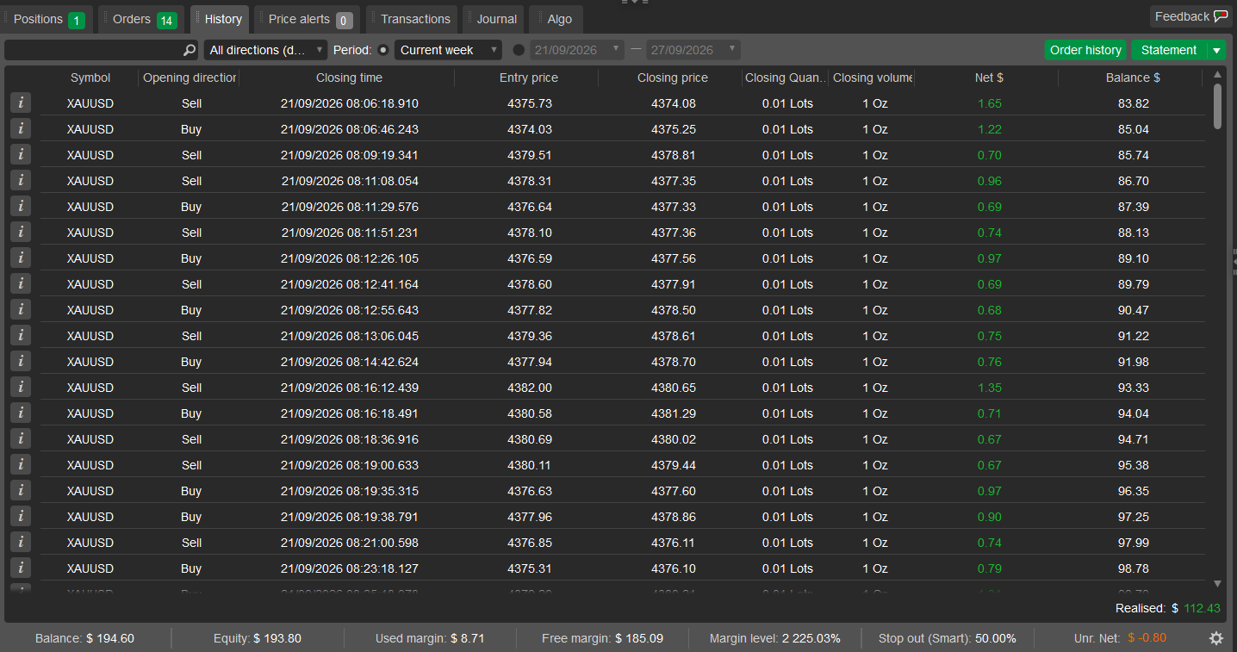Sort by the Opening direction column header

click(190, 78)
